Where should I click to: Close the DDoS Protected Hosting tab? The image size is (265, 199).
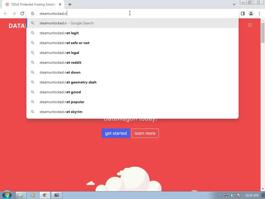coord(60,5)
